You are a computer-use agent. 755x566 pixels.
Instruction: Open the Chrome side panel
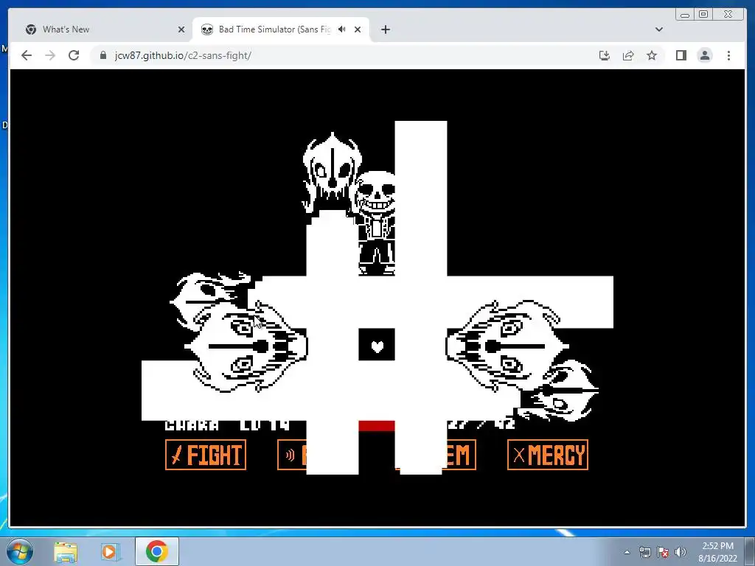point(681,55)
